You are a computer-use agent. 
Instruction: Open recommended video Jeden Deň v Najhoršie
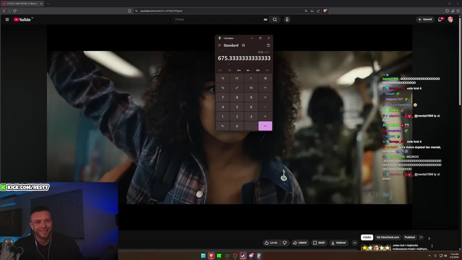point(410,247)
